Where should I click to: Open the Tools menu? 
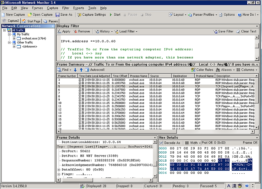click(x=92, y=8)
